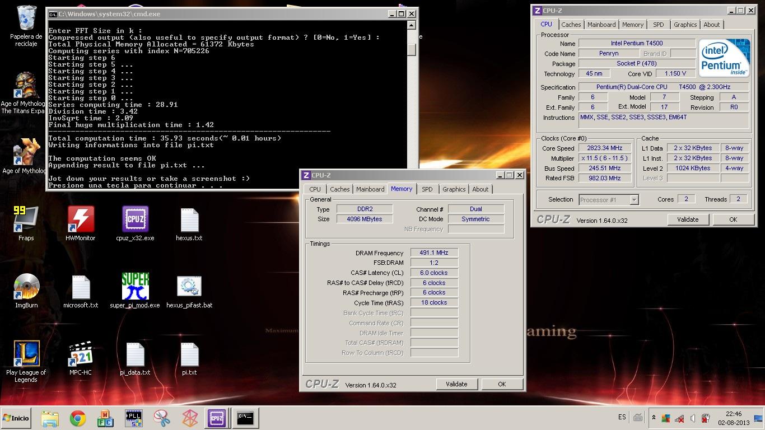Click the Core Speed 2823.34 MHz value
Screen dimensions: 765x430
(x=604, y=148)
